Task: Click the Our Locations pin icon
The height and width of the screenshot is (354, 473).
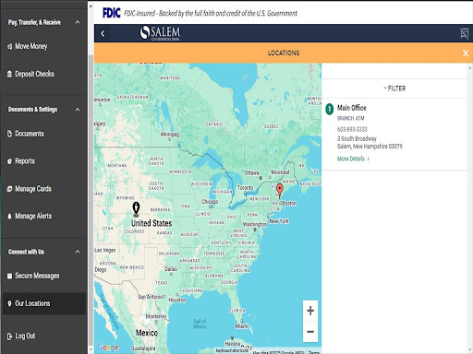Action: tap(9, 303)
